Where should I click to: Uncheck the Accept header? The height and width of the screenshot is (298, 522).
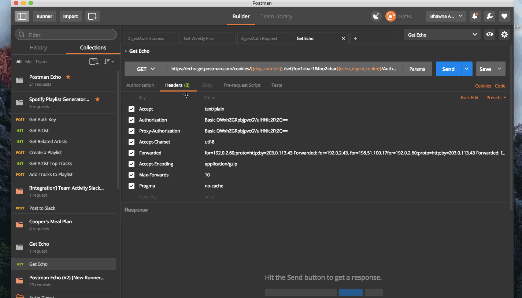(132, 109)
